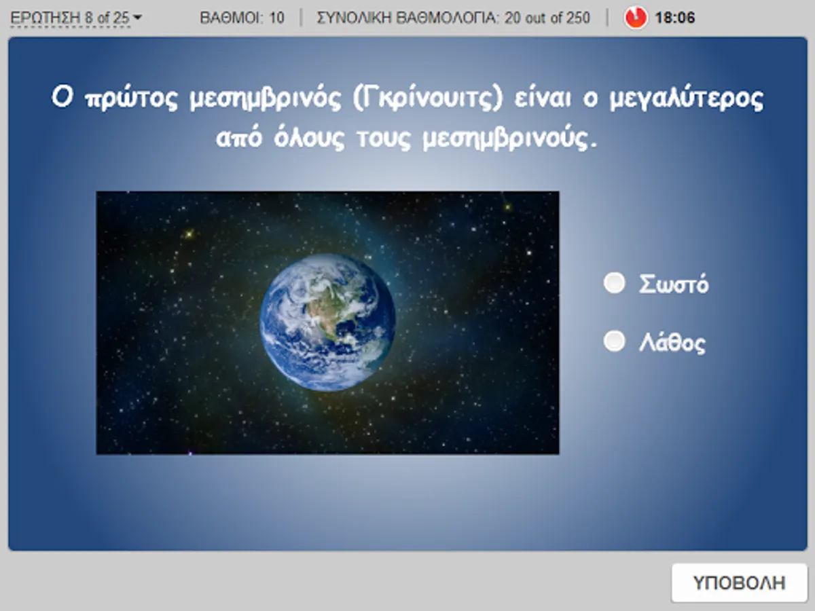815x611 pixels.
Task: Click the question text about Γκρίνουιτς
Action: tap(407, 118)
